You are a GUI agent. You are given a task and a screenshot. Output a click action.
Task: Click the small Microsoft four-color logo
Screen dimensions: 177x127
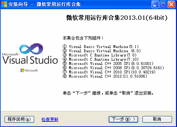pyautogui.click(x=22, y=71)
